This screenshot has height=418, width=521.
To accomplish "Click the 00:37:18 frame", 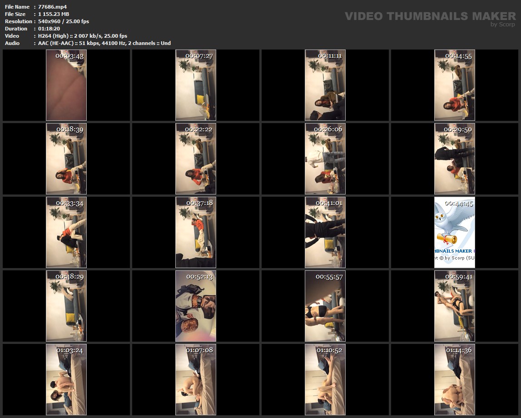I will pyautogui.click(x=196, y=232).
